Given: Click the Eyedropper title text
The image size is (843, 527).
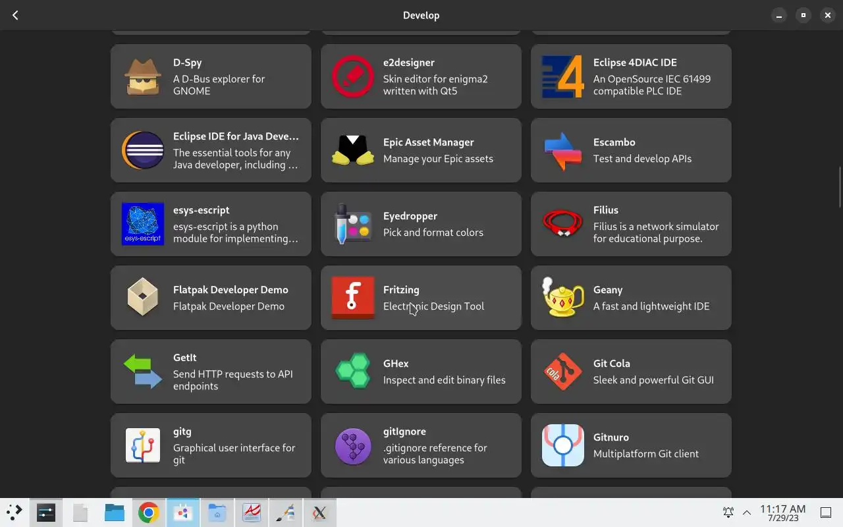Looking at the screenshot, I should (410, 216).
